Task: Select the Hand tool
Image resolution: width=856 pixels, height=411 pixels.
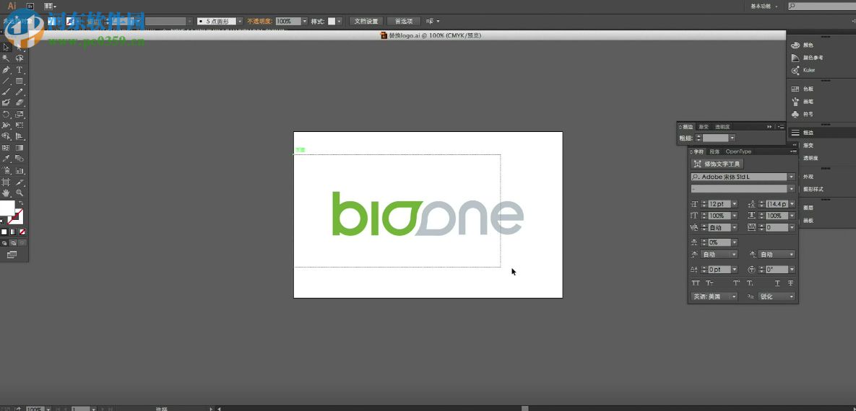Action: click(x=6, y=193)
